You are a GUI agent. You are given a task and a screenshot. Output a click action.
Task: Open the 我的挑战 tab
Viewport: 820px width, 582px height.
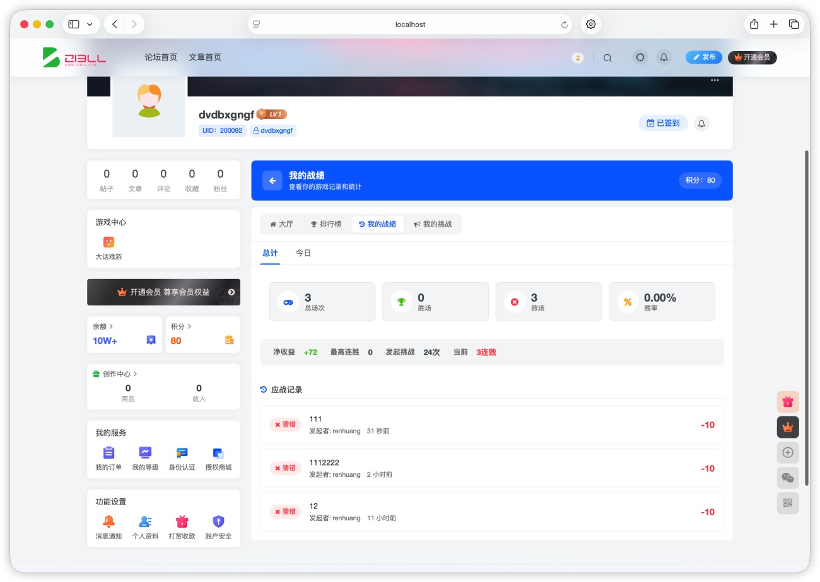coord(433,224)
